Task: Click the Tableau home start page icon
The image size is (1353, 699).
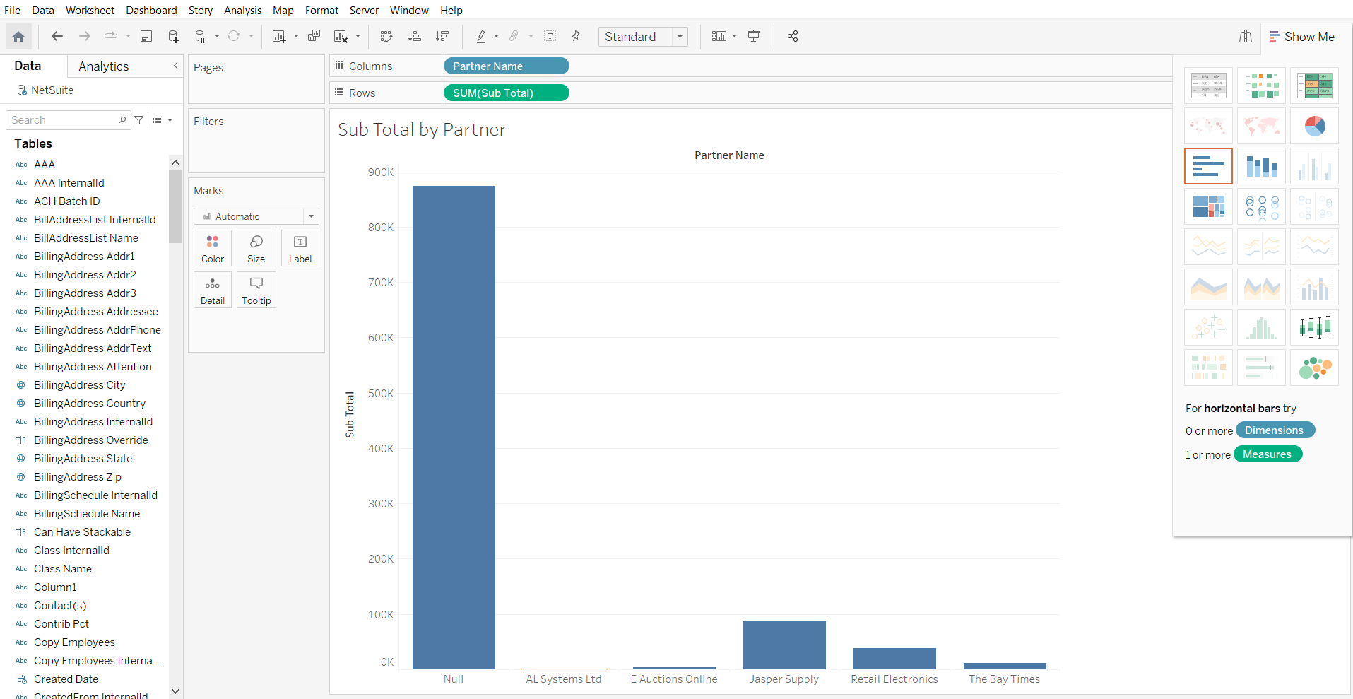Action: pos(18,37)
